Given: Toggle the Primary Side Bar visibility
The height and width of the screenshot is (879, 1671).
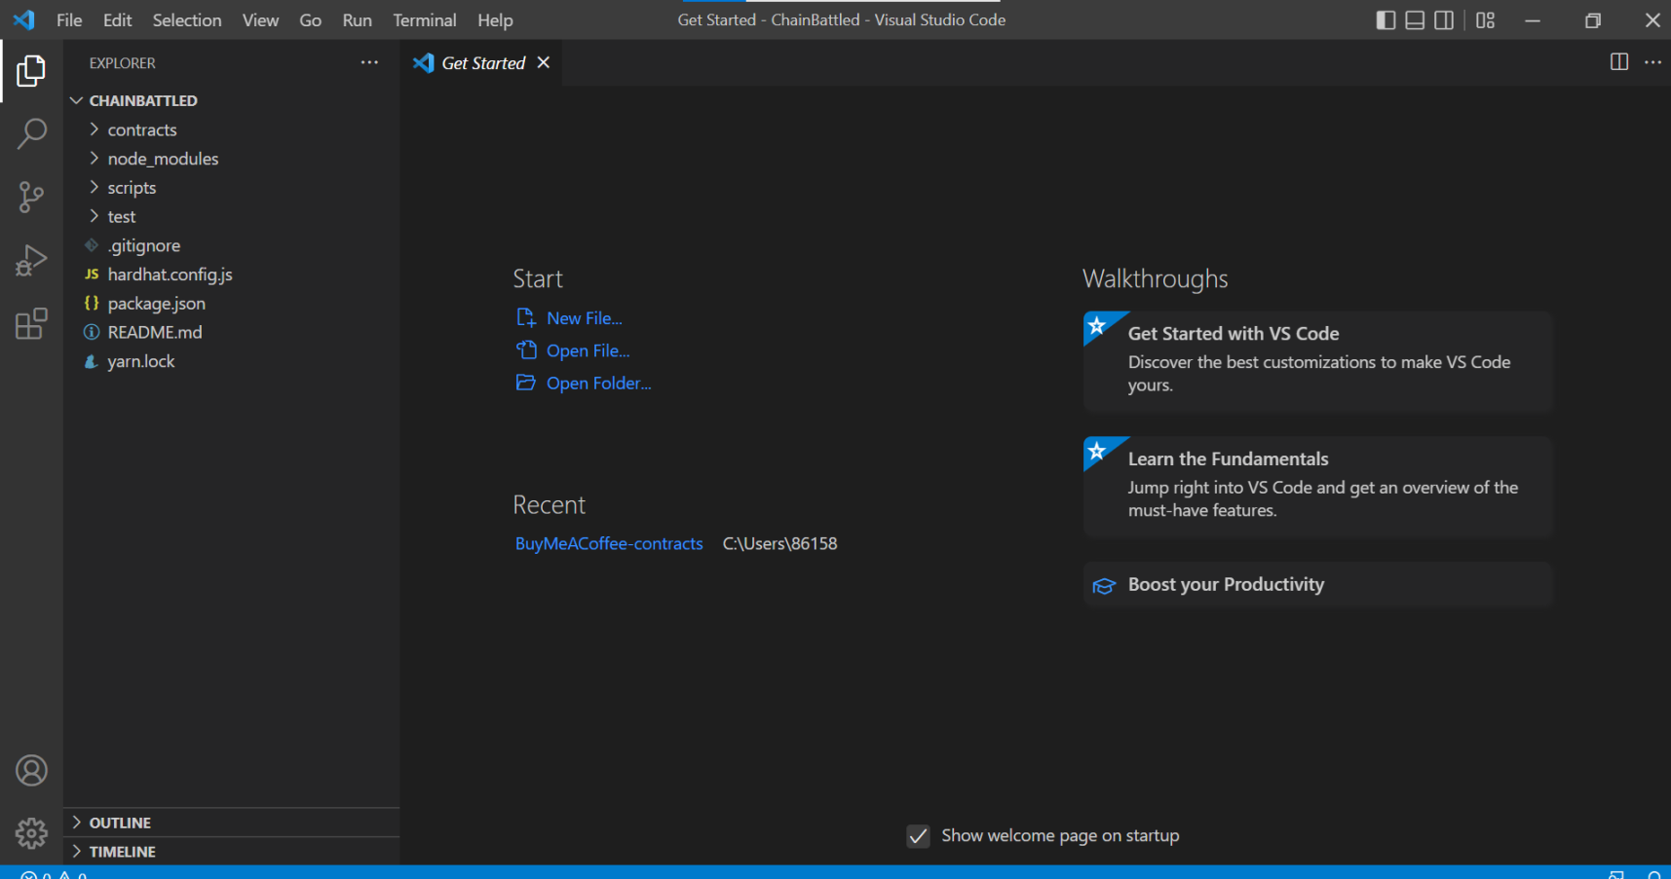Looking at the screenshot, I should [x=1385, y=20].
